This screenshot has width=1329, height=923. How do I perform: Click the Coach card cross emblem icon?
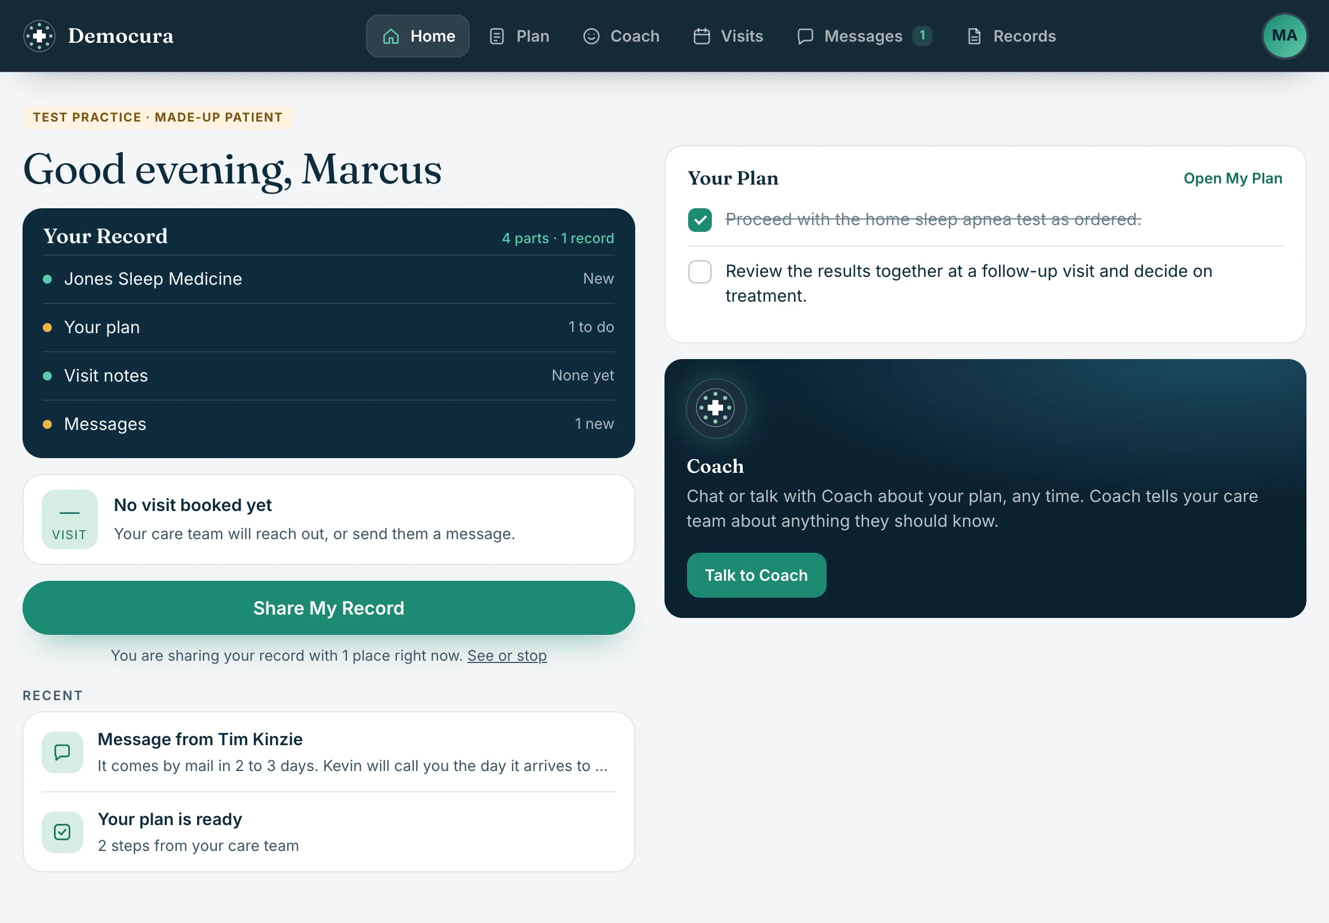pyautogui.click(x=716, y=408)
